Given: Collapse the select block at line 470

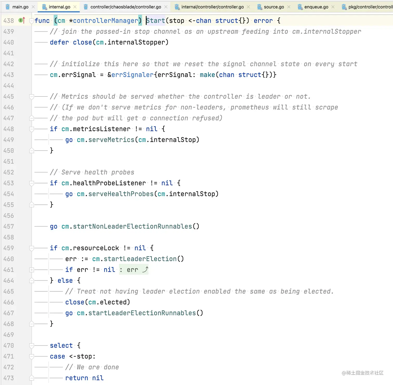Looking at the screenshot, I should 31,346.
